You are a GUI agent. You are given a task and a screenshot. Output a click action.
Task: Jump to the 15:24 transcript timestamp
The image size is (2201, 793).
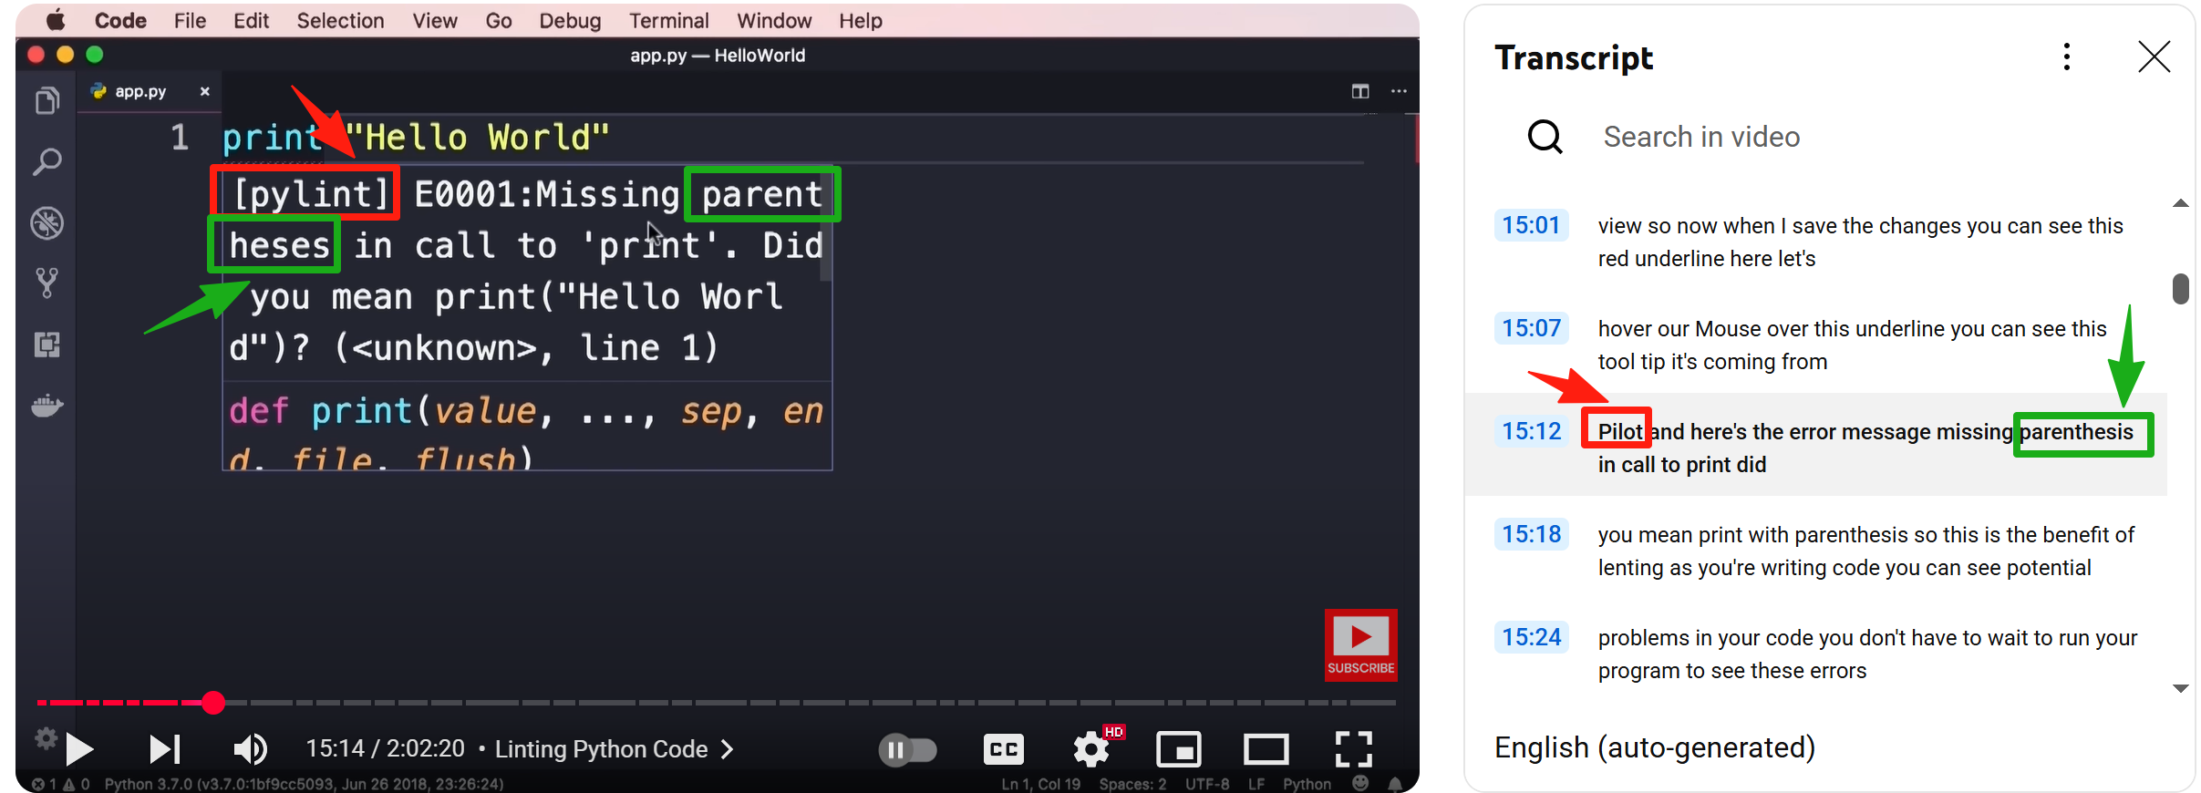[1532, 637]
